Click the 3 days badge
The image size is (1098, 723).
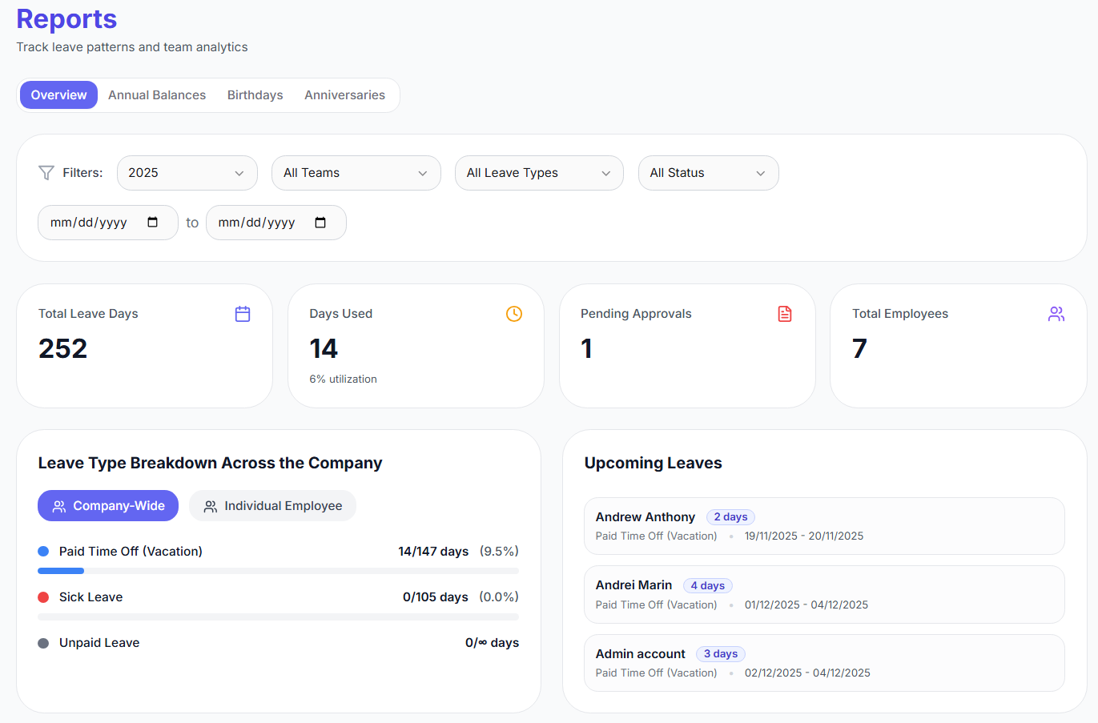[721, 653]
